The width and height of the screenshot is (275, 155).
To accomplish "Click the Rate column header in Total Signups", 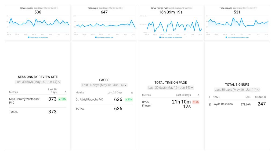I will 248,97.
